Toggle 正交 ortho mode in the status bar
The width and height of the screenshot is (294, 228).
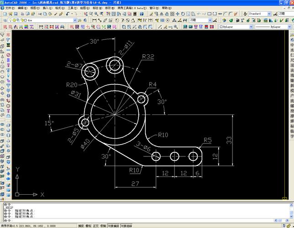coord(95,226)
